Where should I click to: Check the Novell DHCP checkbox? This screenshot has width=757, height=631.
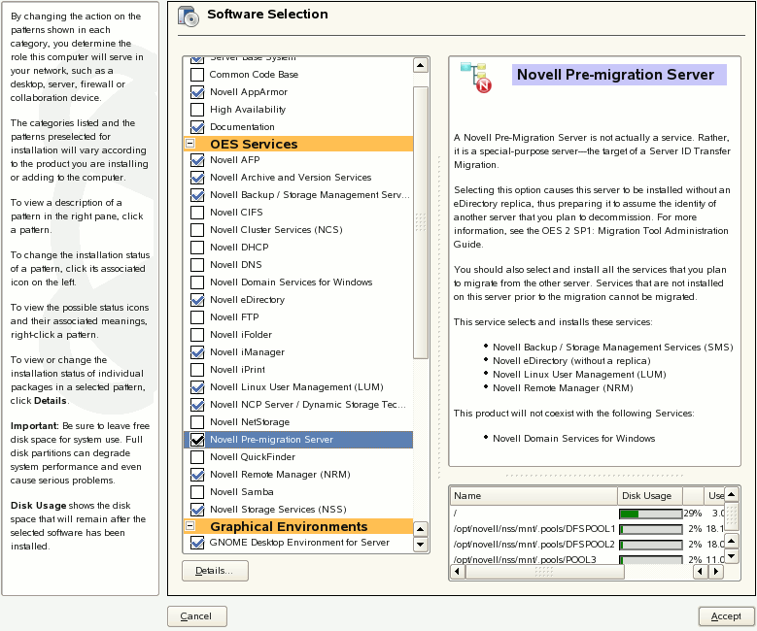click(197, 247)
